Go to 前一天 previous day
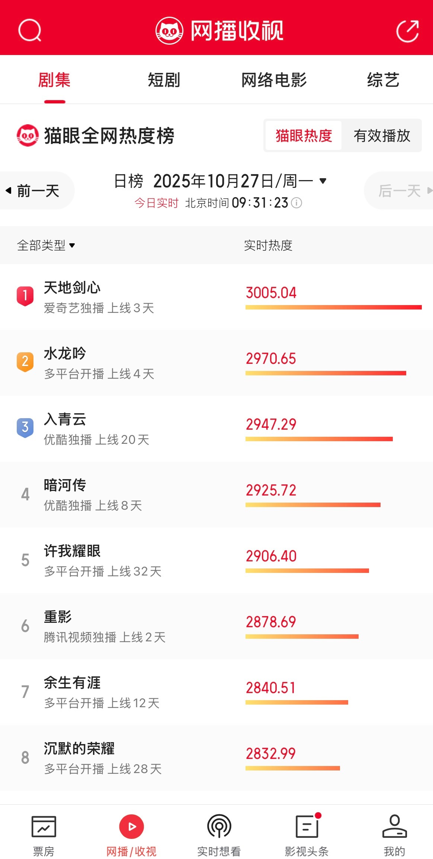 pyautogui.click(x=33, y=191)
